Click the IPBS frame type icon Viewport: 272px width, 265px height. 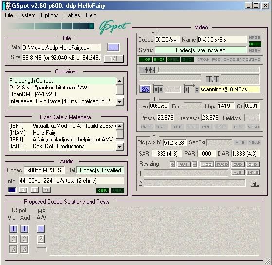pos(146,70)
